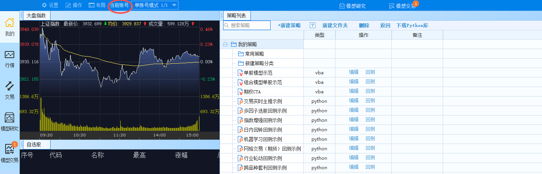Image resolution: width=542 pixels, height=174 pixels.
Task: Click +新建策略 button
Action: [x=289, y=25]
